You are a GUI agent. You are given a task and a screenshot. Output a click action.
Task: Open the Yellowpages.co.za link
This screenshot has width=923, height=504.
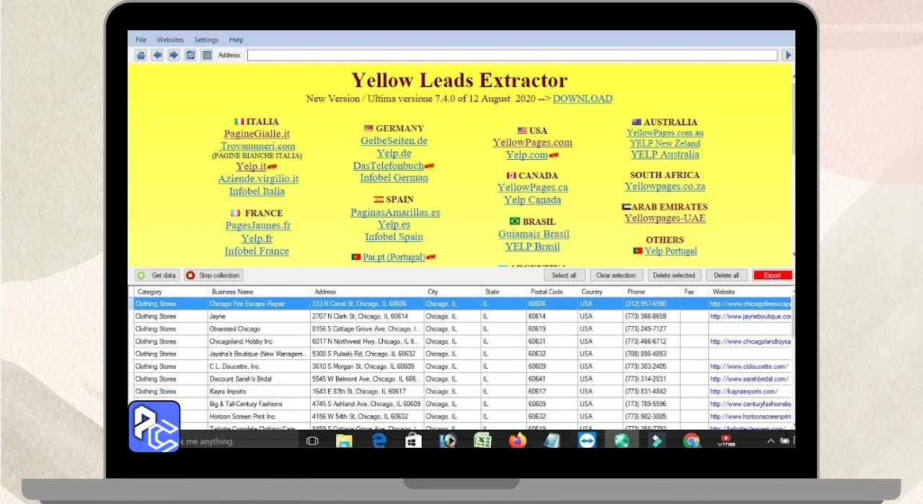[x=665, y=186]
